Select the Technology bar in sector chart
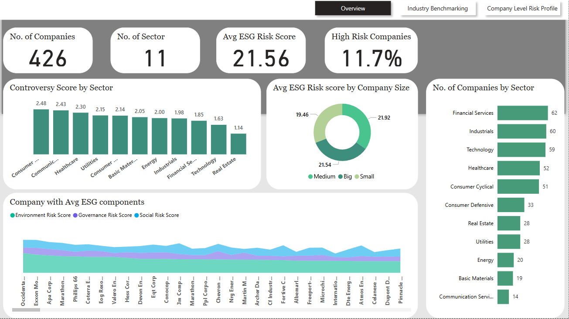This screenshot has width=569, height=319. (521, 150)
